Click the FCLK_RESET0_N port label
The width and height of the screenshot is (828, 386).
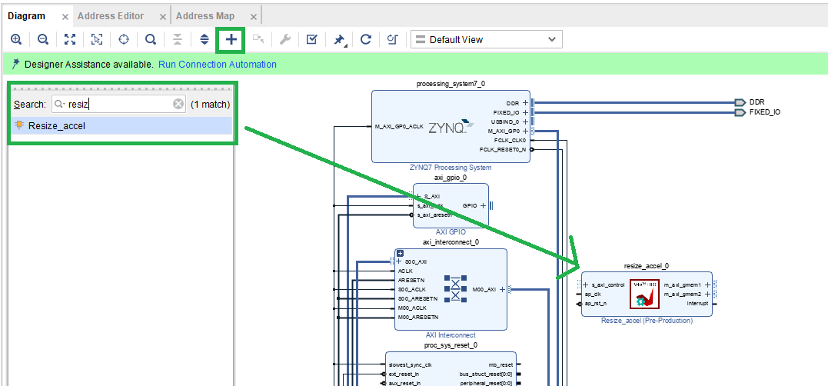(503, 149)
